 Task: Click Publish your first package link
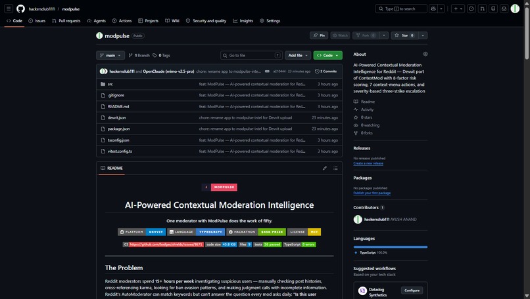[x=372, y=193]
